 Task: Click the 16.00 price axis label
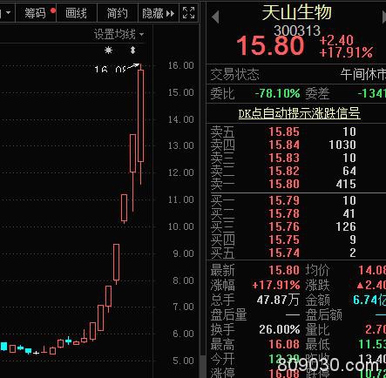tap(180, 65)
